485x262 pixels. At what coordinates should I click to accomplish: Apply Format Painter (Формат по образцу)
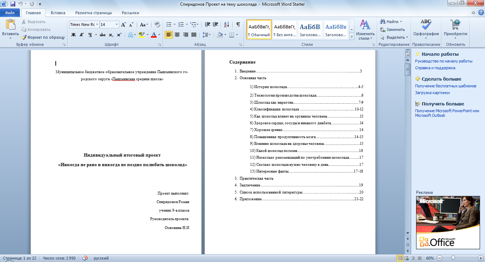[x=43, y=37]
